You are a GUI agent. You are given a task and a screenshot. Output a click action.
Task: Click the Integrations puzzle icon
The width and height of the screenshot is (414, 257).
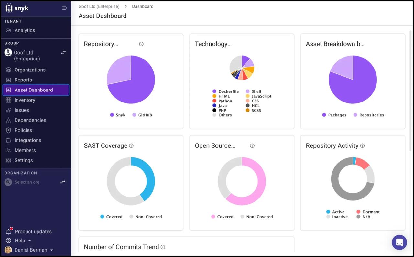[9, 140]
